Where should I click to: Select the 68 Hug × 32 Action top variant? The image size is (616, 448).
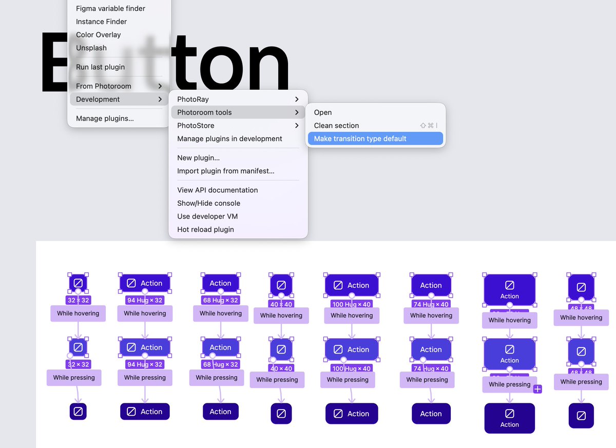(221, 283)
